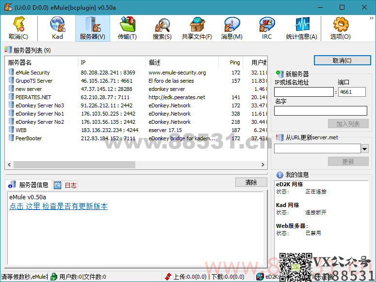Click IP 80.208.228.241 : 8369

[108, 73]
